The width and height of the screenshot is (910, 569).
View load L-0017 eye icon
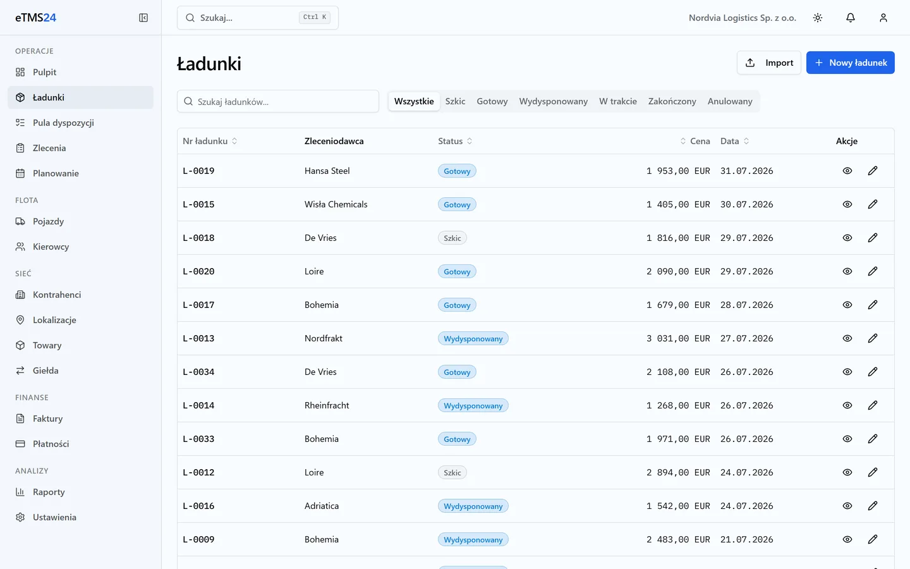tap(847, 305)
